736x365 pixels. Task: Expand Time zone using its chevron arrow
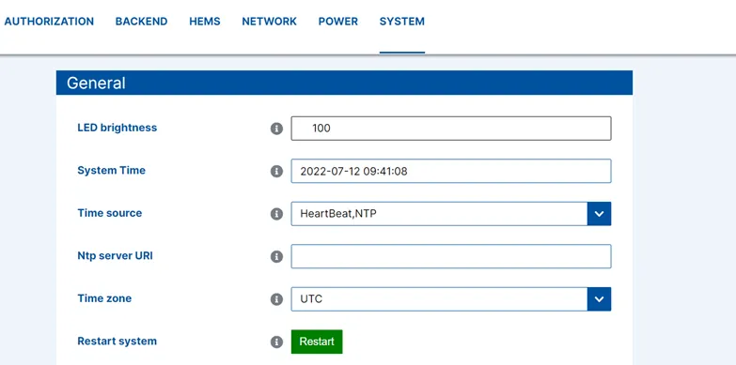599,299
